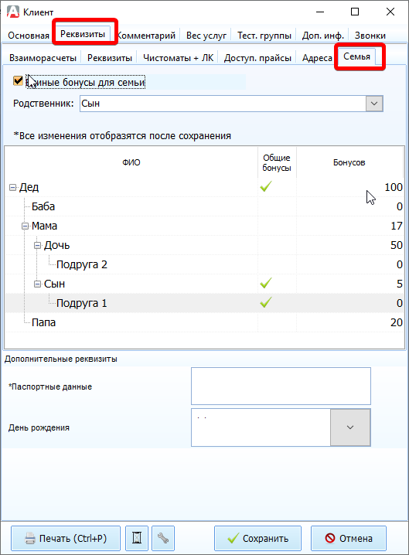Open the Взаиморасчеты sub-tab
This screenshot has width=409, height=555.
click(43, 58)
